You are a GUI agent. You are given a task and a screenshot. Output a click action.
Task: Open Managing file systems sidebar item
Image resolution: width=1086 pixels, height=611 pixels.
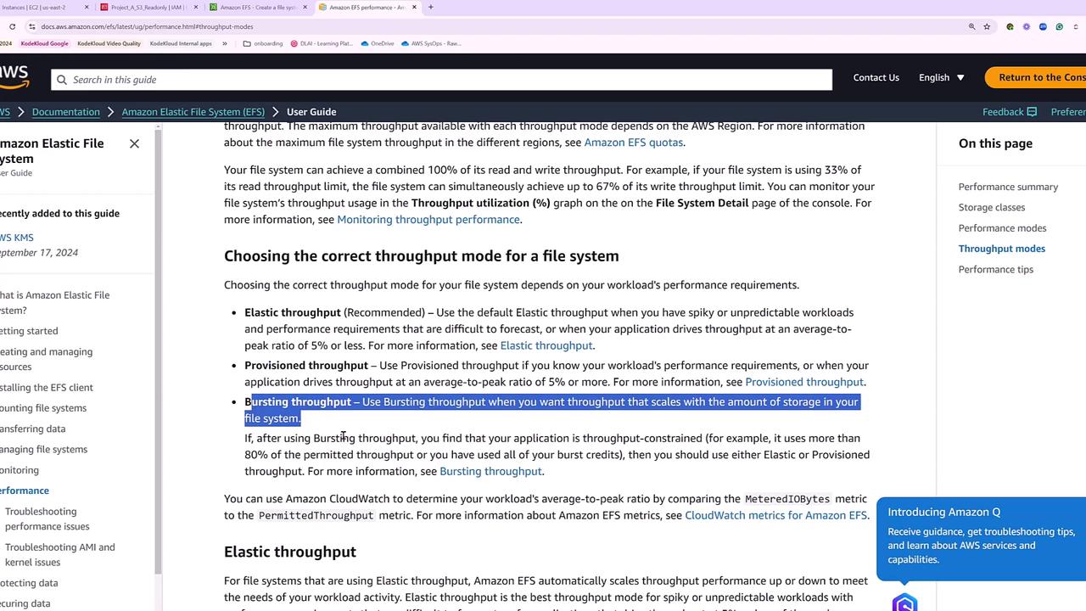(43, 450)
